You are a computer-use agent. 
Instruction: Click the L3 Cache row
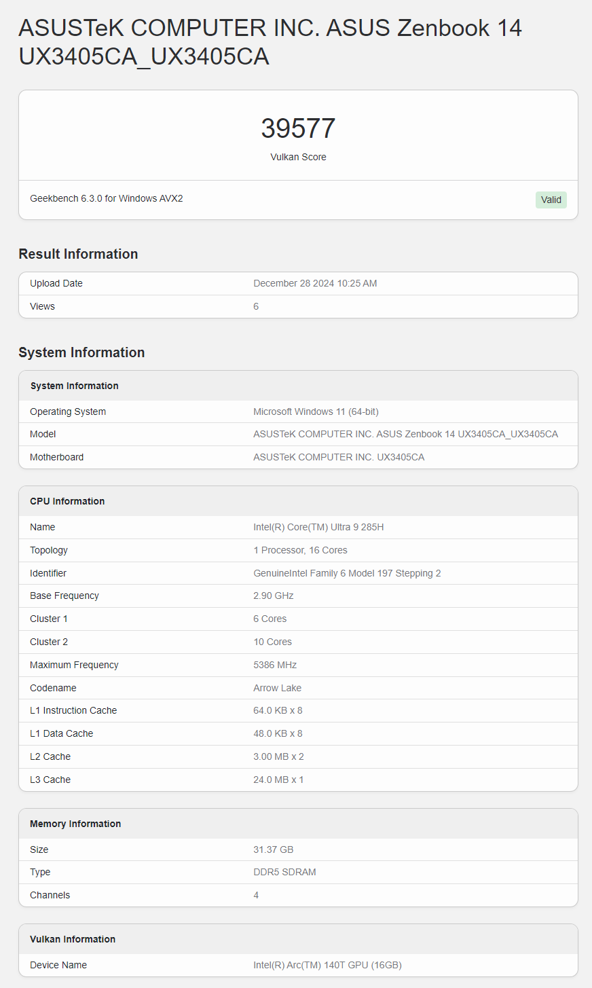coord(298,780)
